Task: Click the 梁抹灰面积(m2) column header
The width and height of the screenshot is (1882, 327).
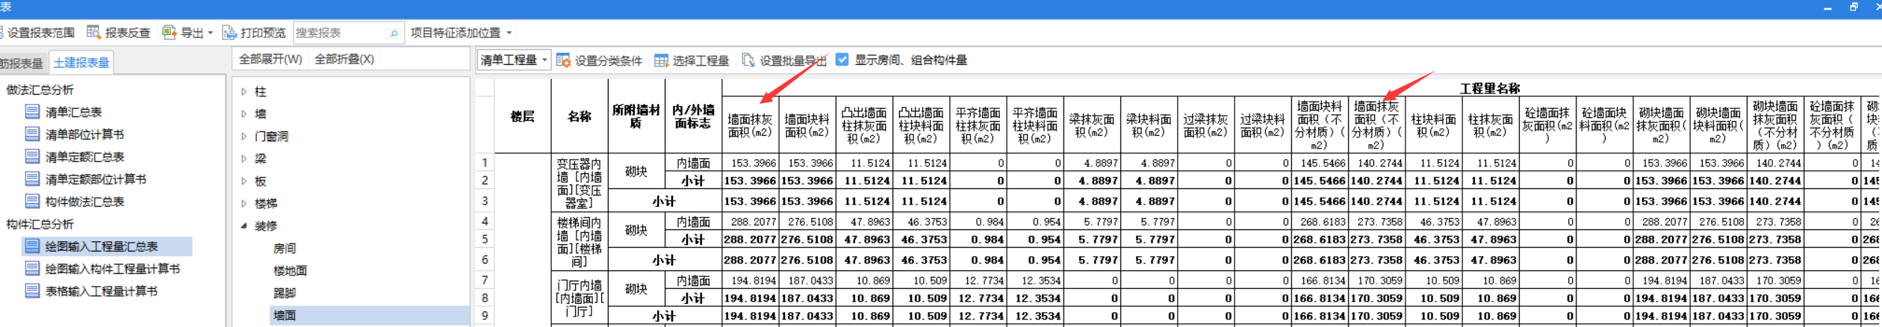Action: point(1092,125)
